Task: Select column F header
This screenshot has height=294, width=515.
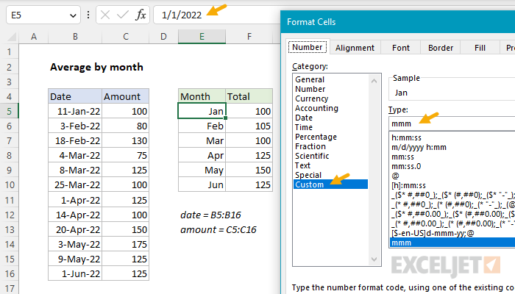Action: [249, 37]
